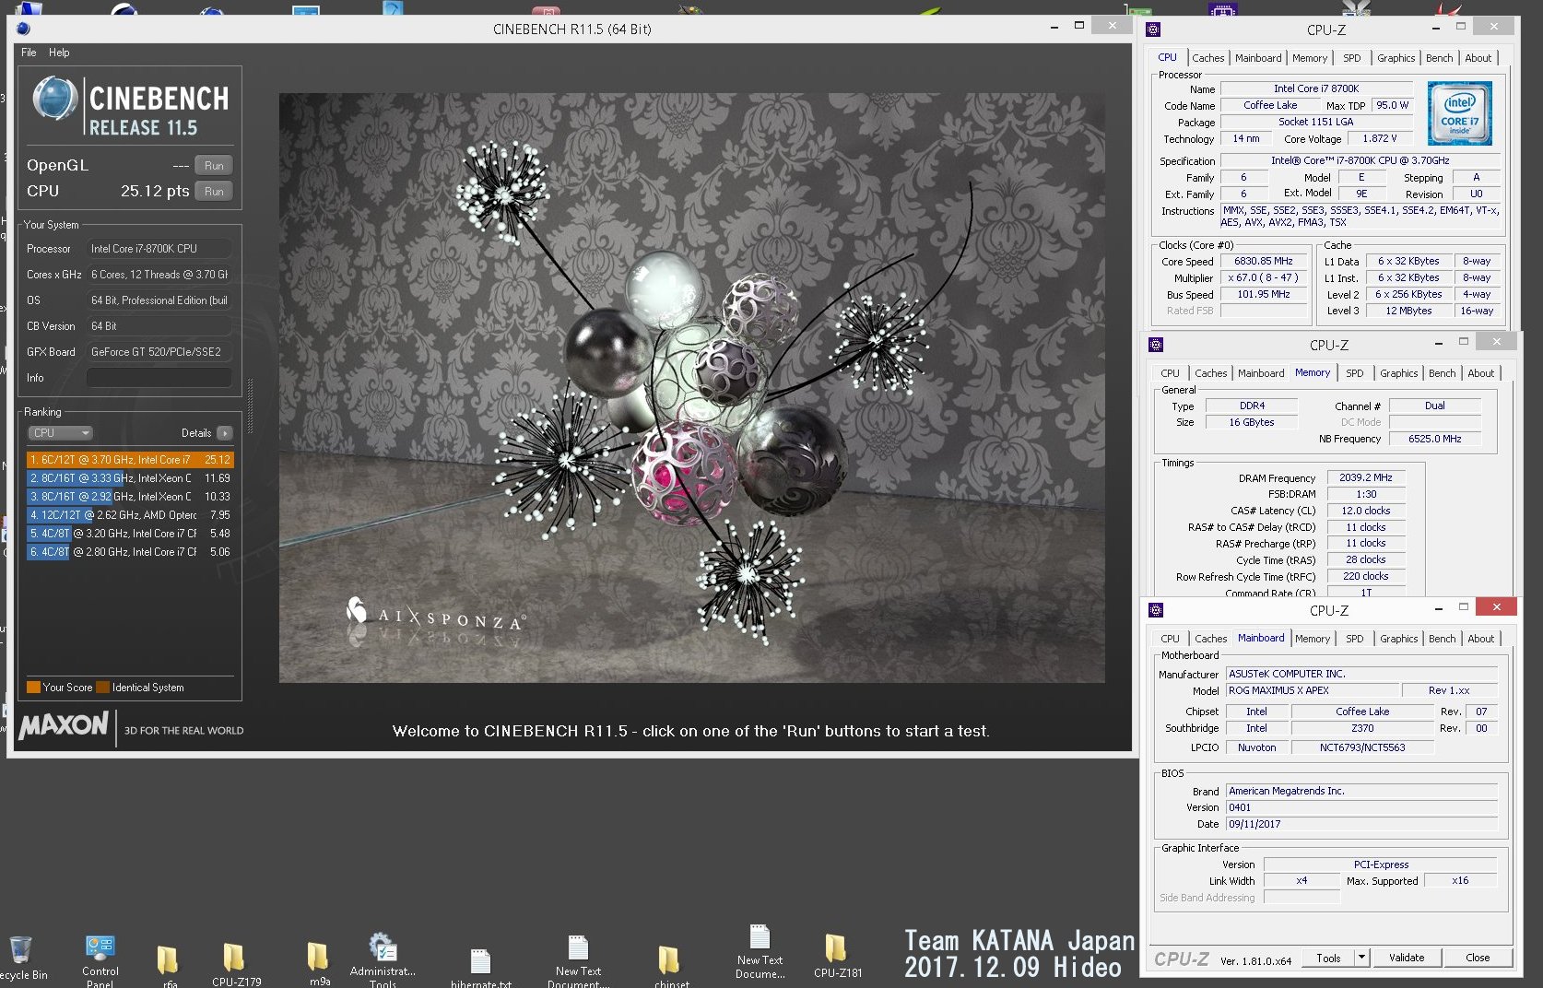Open Memory tab in top CPU-Z window
1543x988 pixels.
(x=1310, y=58)
